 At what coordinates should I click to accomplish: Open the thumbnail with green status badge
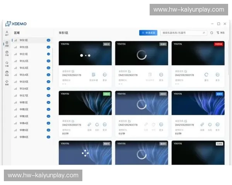[x=85, y=103]
